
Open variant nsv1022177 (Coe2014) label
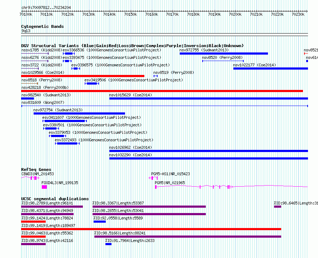pos(254,65)
